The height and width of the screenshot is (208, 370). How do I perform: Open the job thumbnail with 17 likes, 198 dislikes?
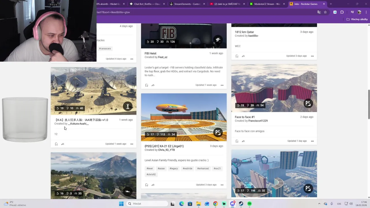274,174
